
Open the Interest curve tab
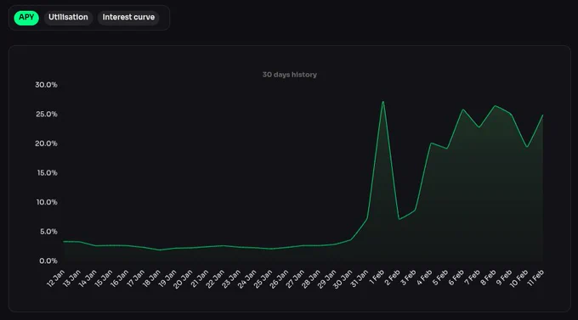tap(128, 18)
